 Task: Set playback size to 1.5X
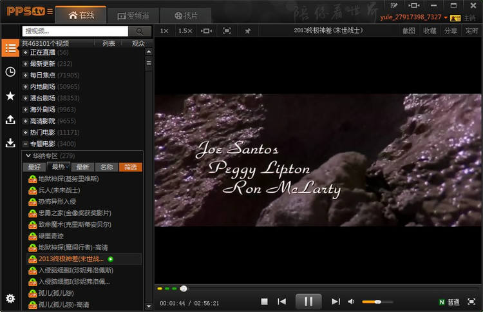[x=185, y=31]
